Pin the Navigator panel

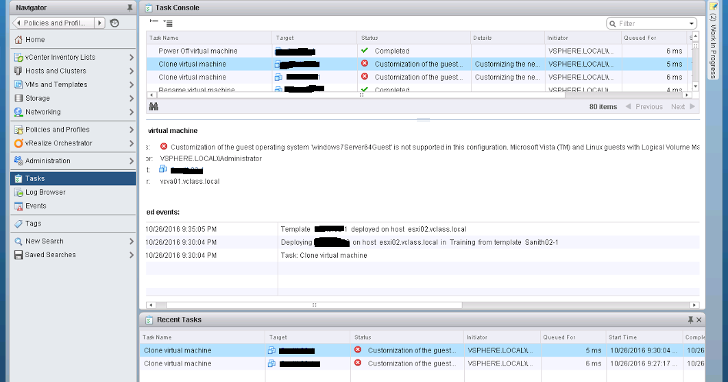(130, 8)
